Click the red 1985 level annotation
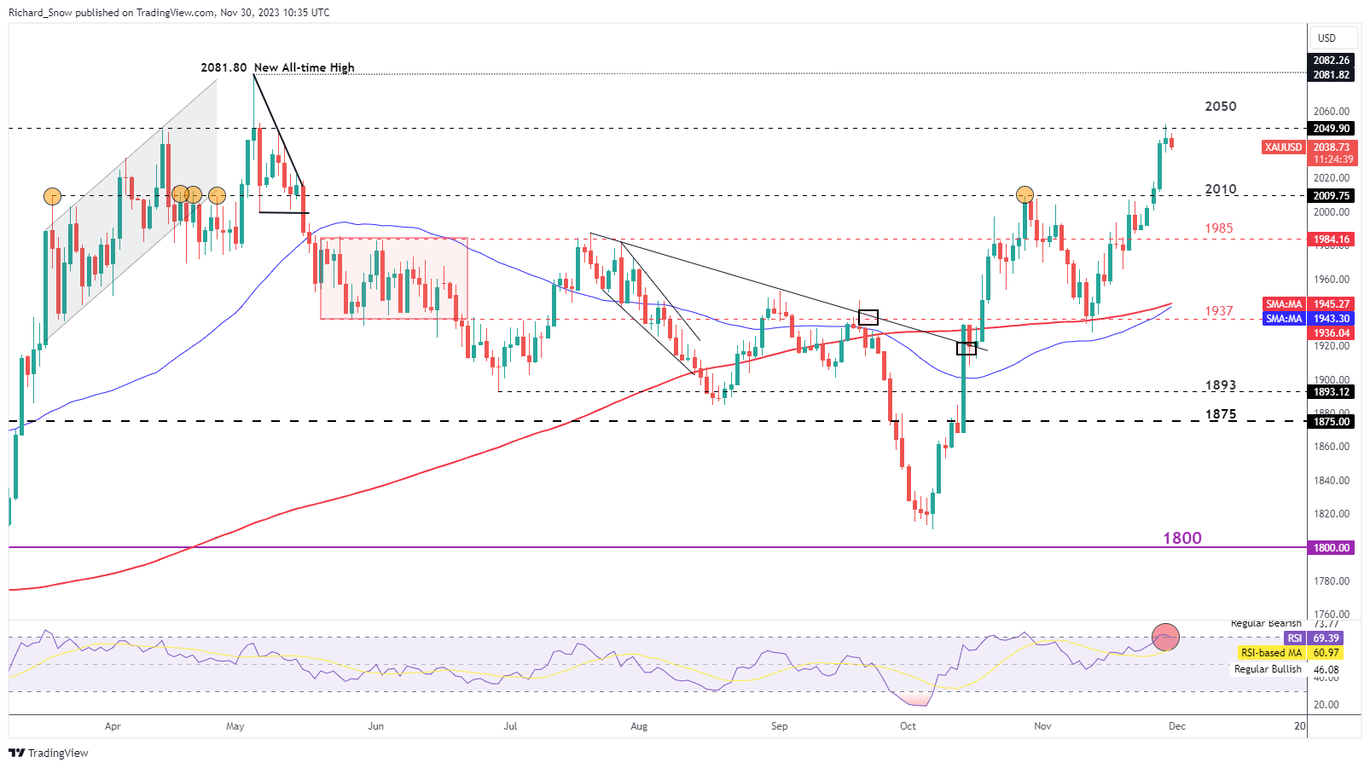This screenshot has height=768, width=1370. point(1218,228)
